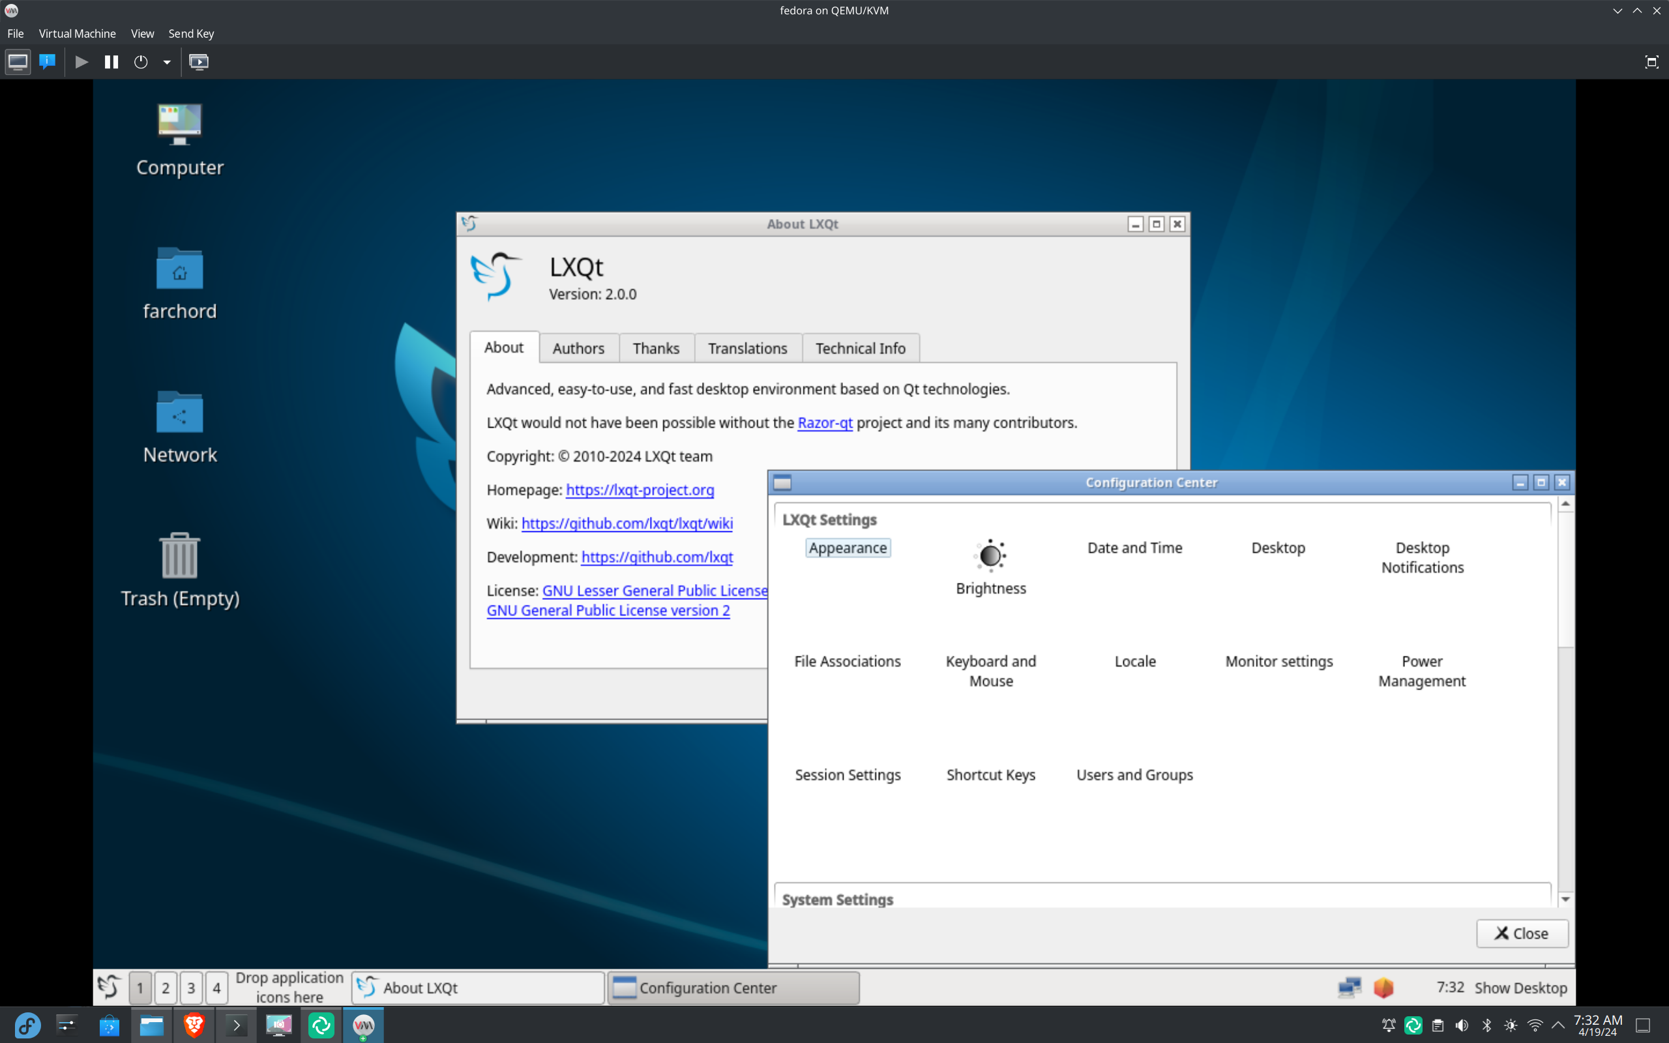Open the GNU Lesser General Public License link

(655, 591)
